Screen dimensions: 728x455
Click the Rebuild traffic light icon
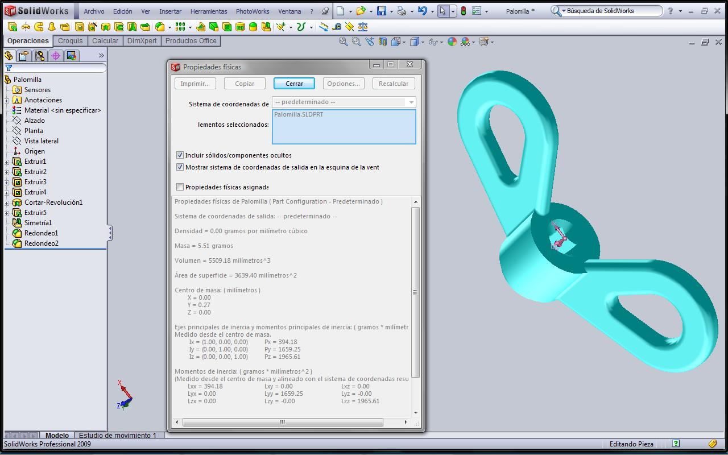pos(464,11)
